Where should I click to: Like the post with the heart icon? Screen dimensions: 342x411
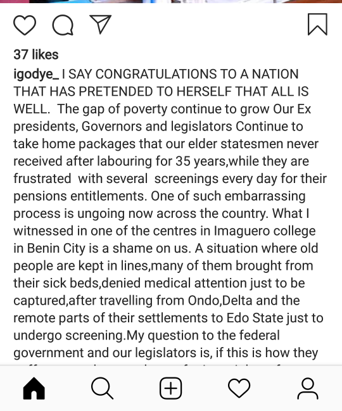[x=25, y=25]
